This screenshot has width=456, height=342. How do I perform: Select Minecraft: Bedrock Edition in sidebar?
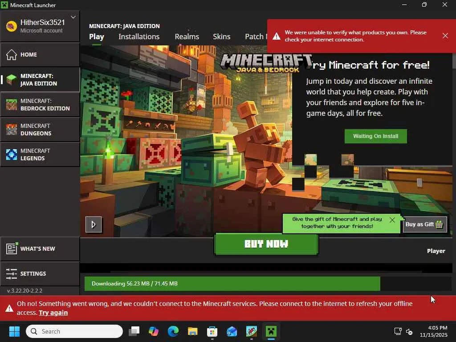[x=40, y=105]
